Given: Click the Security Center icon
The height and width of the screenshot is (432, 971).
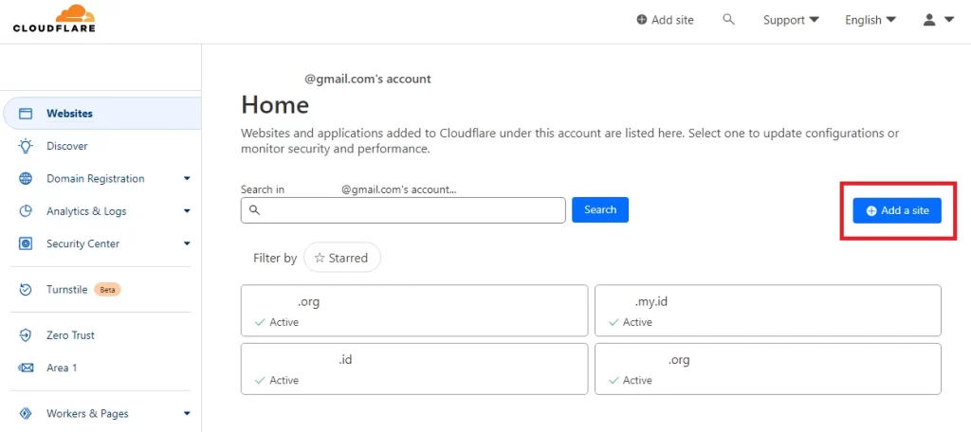Looking at the screenshot, I should pos(26,243).
